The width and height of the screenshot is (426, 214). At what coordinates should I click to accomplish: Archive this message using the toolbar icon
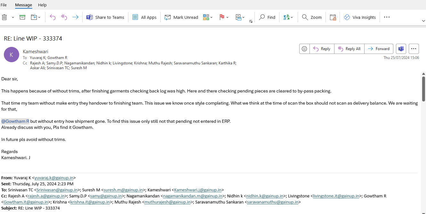[x=22, y=17]
